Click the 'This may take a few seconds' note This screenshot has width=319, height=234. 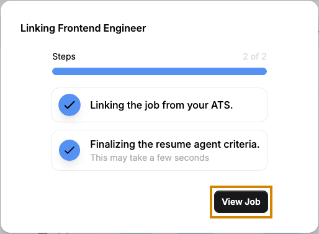click(x=150, y=158)
